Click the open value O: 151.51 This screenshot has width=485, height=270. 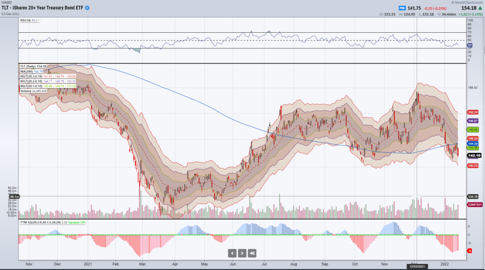(387, 14)
